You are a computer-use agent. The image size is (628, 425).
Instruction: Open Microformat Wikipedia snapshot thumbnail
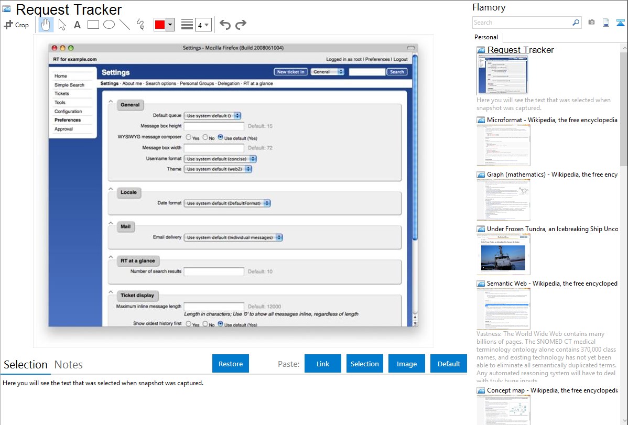pyautogui.click(x=503, y=145)
